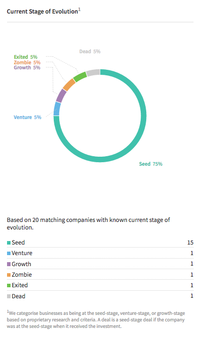Click the gray Dead donut segment
The image size is (200, 343).
[x=93, y=73]
